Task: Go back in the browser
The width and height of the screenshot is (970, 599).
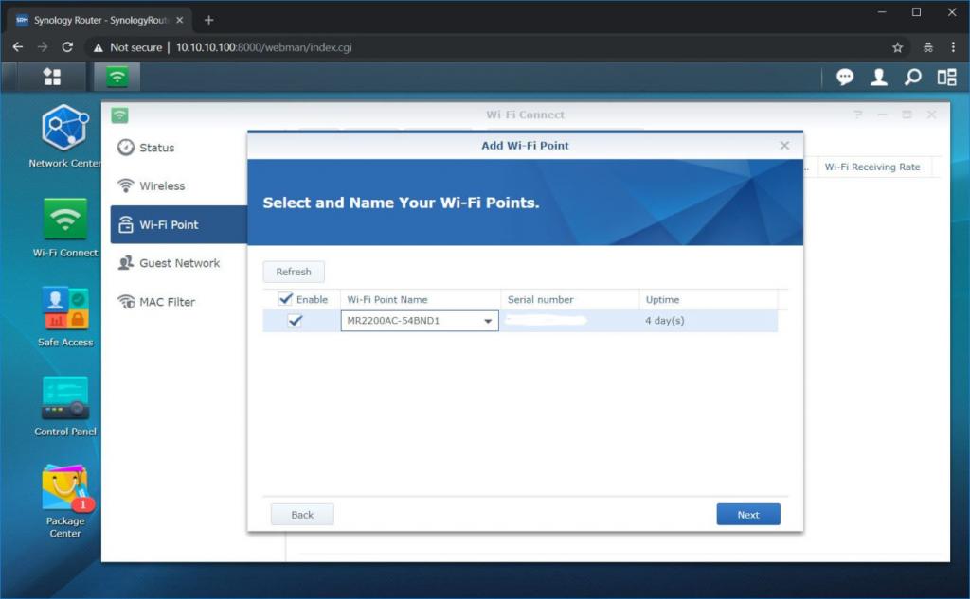Action: pyautogui.click(x=18, y=47)
